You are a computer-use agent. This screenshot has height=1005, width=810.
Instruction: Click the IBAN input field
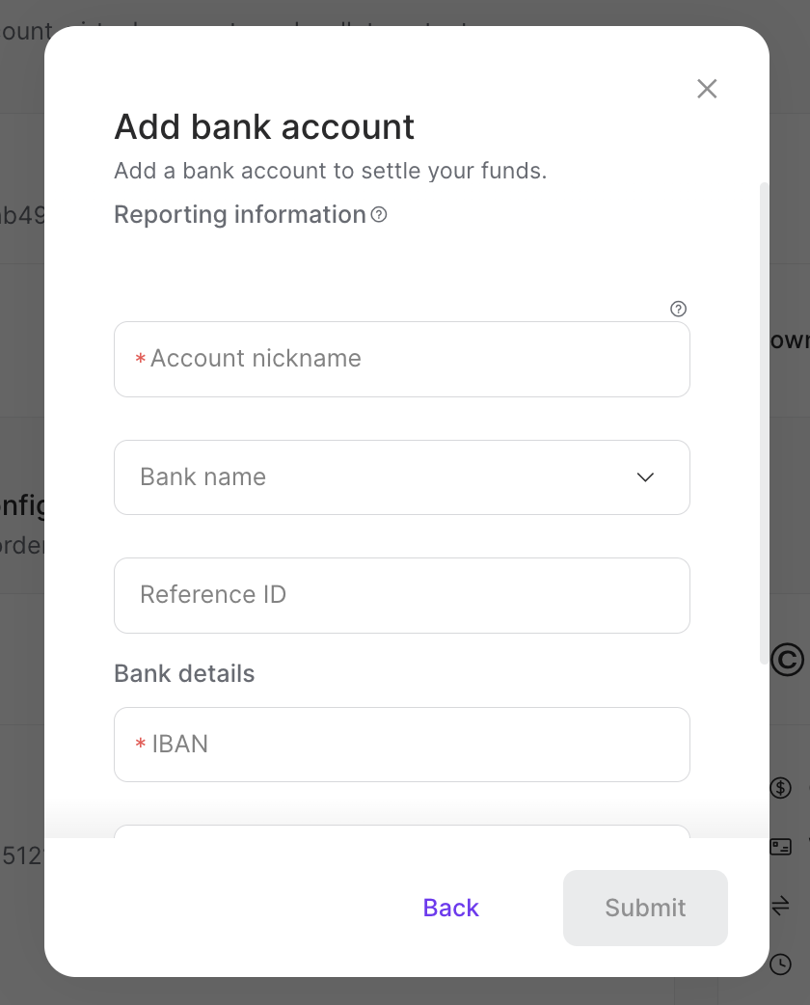click(x=402, y=745)
